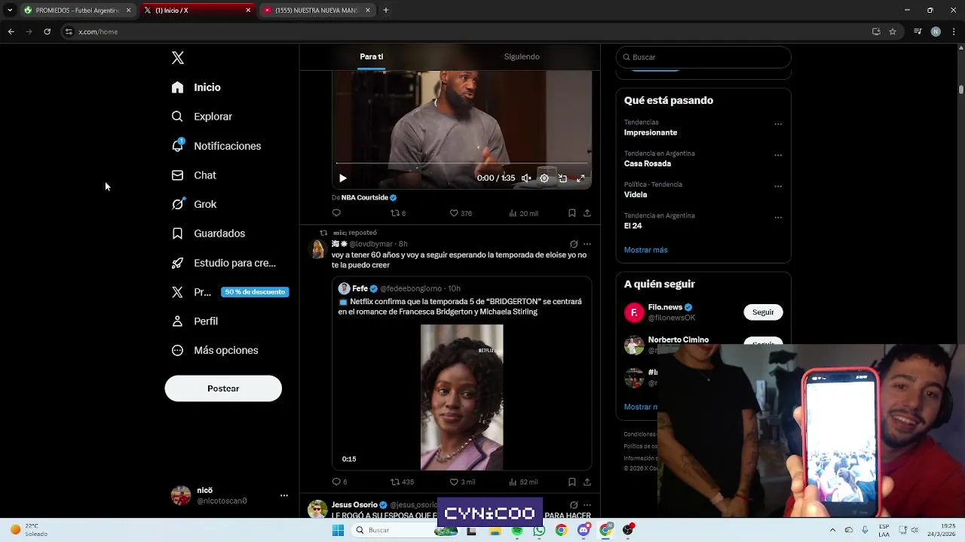Reload the page in Chrome
The image size is (965, 542).
tap(47, 32)
